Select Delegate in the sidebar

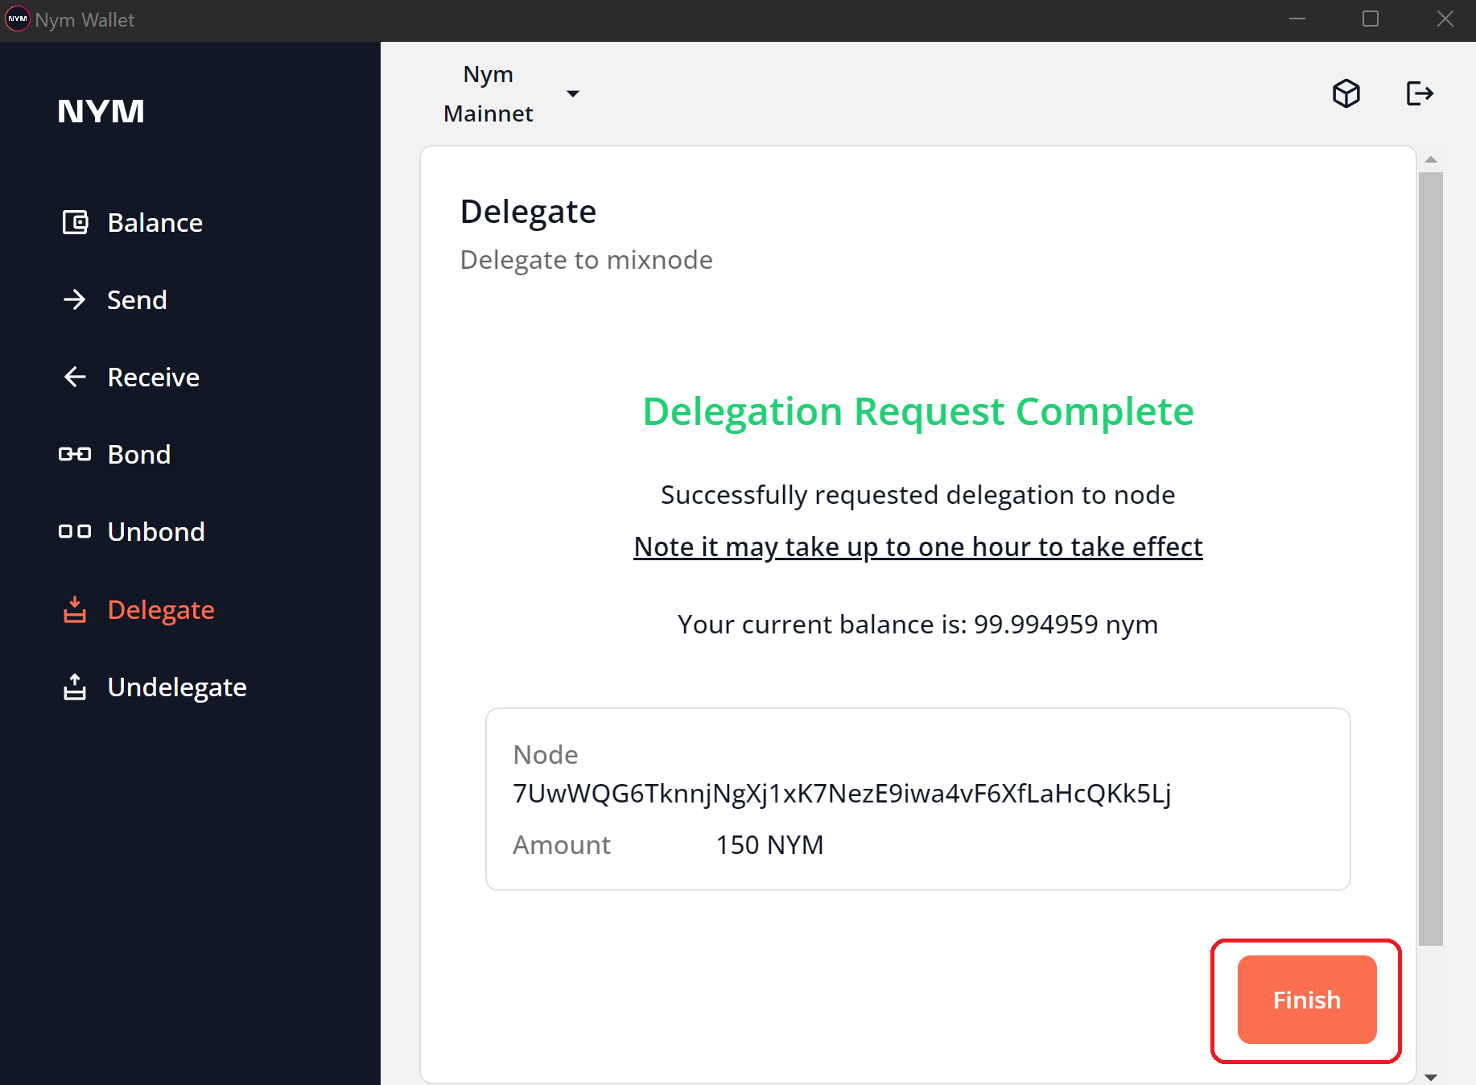pos(161,610)
